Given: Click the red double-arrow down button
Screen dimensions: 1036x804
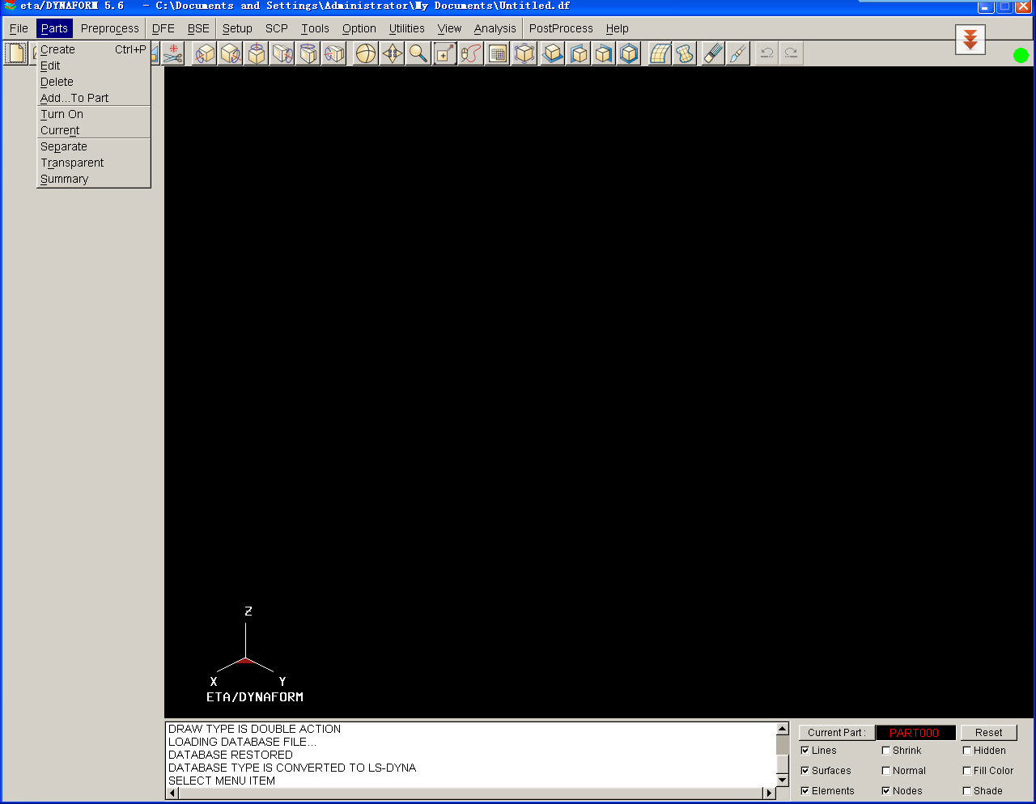Looking at the screenshot, I should pos(970,39).
